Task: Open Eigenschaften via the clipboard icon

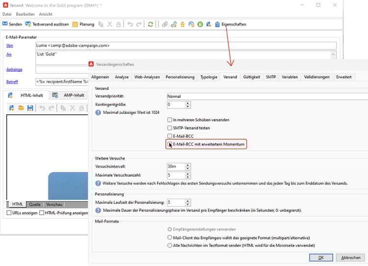Action: 217,24
